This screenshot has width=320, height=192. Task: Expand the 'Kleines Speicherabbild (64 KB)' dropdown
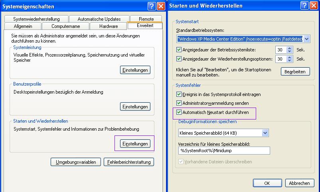(265, 133)
